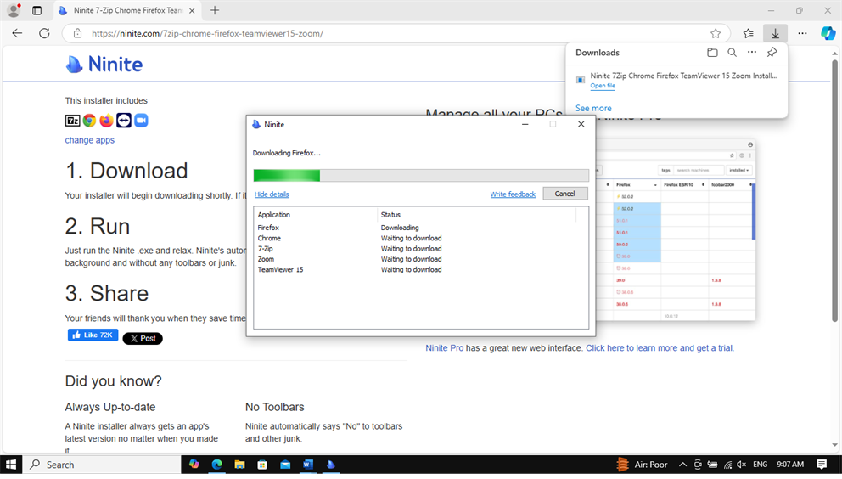Open the downloads folder icon
This screenshot has width=842, height=479.
click(712, 53)
